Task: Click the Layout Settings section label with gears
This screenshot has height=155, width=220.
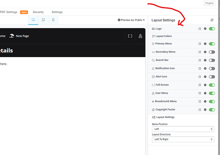Action: 163,117
